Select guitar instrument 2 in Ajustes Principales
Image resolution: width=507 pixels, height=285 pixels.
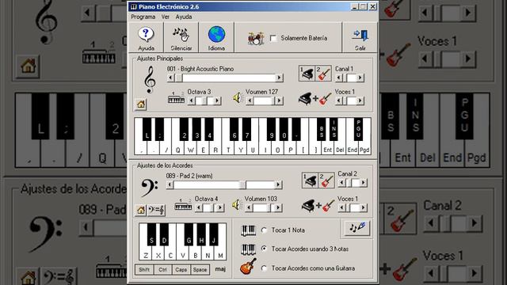323,74
